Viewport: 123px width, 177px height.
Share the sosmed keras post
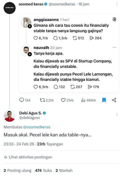point(114,100)
